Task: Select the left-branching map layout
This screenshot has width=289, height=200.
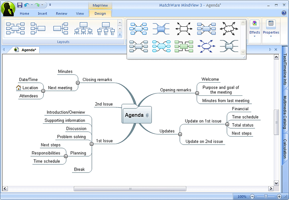Action: click(x=38, y=28)
